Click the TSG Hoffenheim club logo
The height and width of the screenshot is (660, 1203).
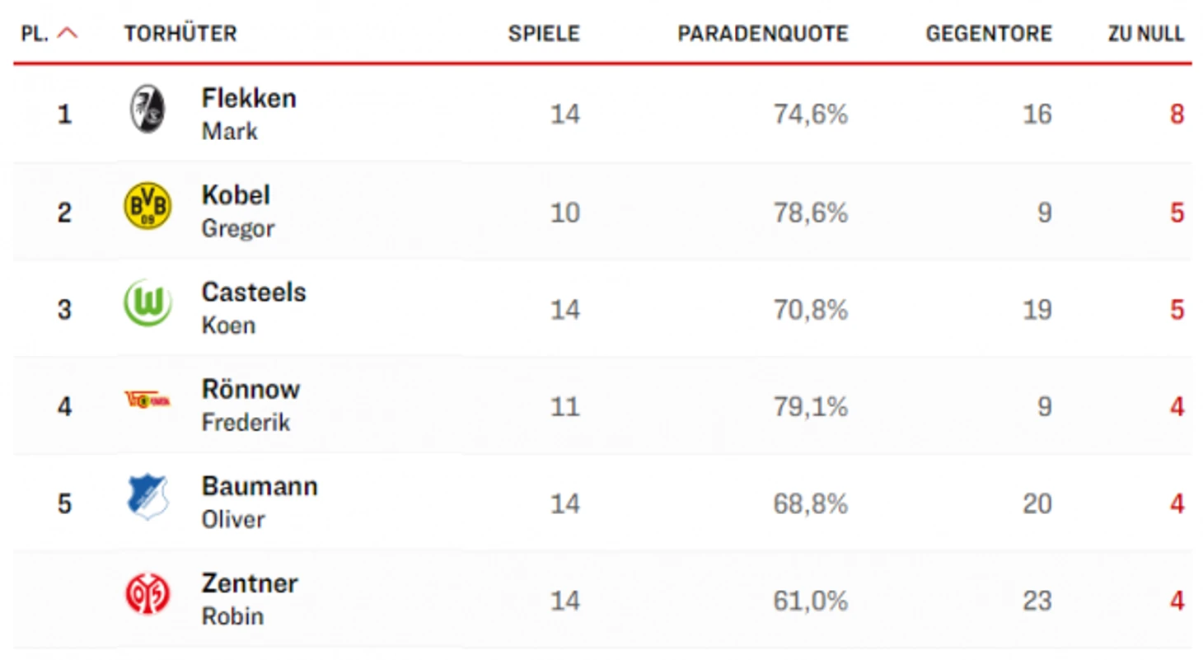[147, 496]
